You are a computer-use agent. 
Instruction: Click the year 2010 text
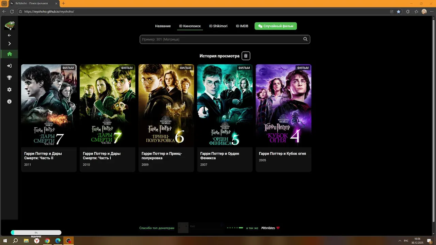tap(87, 165)
